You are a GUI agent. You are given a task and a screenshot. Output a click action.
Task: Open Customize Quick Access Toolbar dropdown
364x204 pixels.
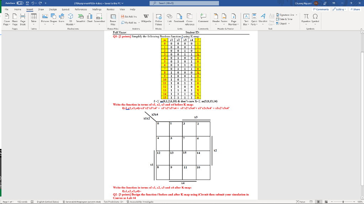(45, 3)
